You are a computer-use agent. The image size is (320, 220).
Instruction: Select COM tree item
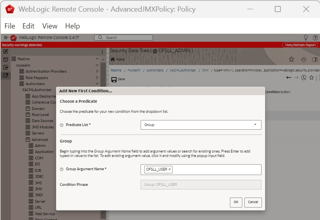coord(39,158)
